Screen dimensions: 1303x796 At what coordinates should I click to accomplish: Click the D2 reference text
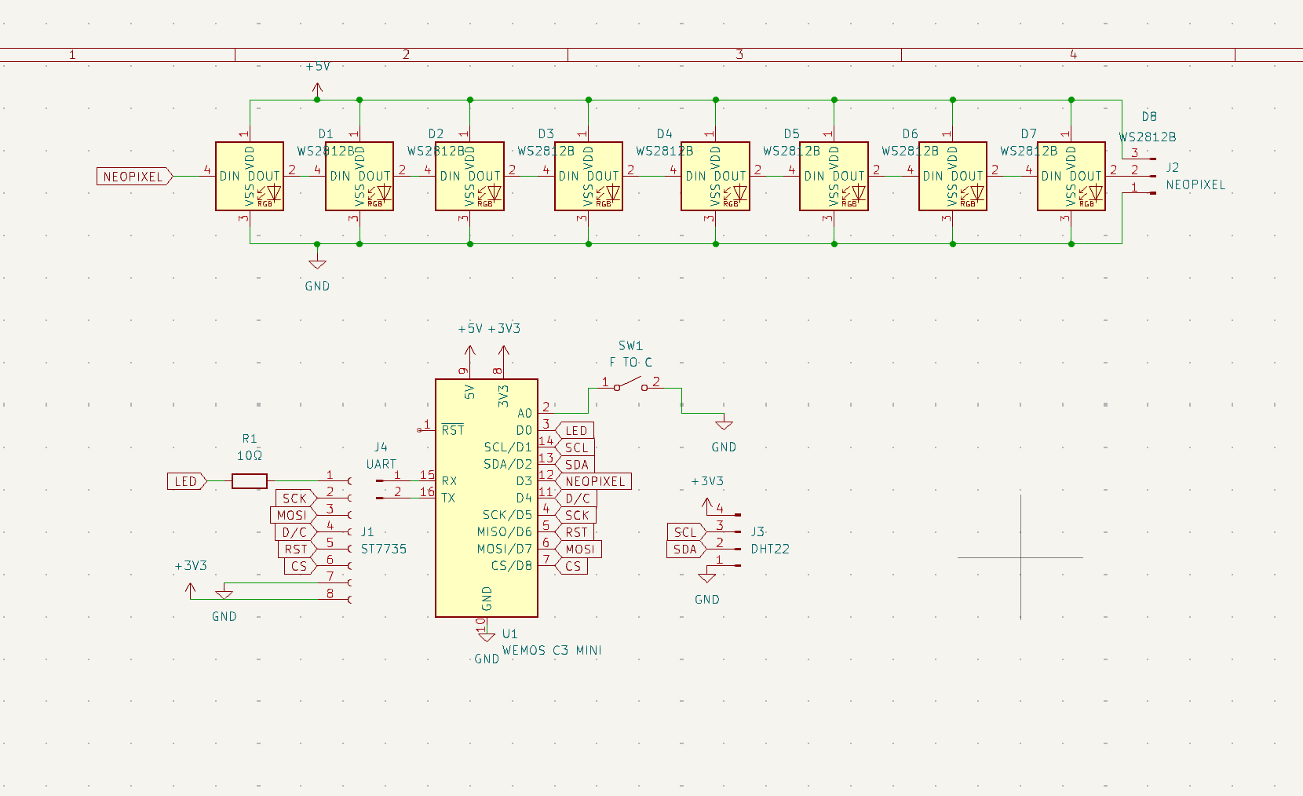pyautogui.click(x=436, y=134)
